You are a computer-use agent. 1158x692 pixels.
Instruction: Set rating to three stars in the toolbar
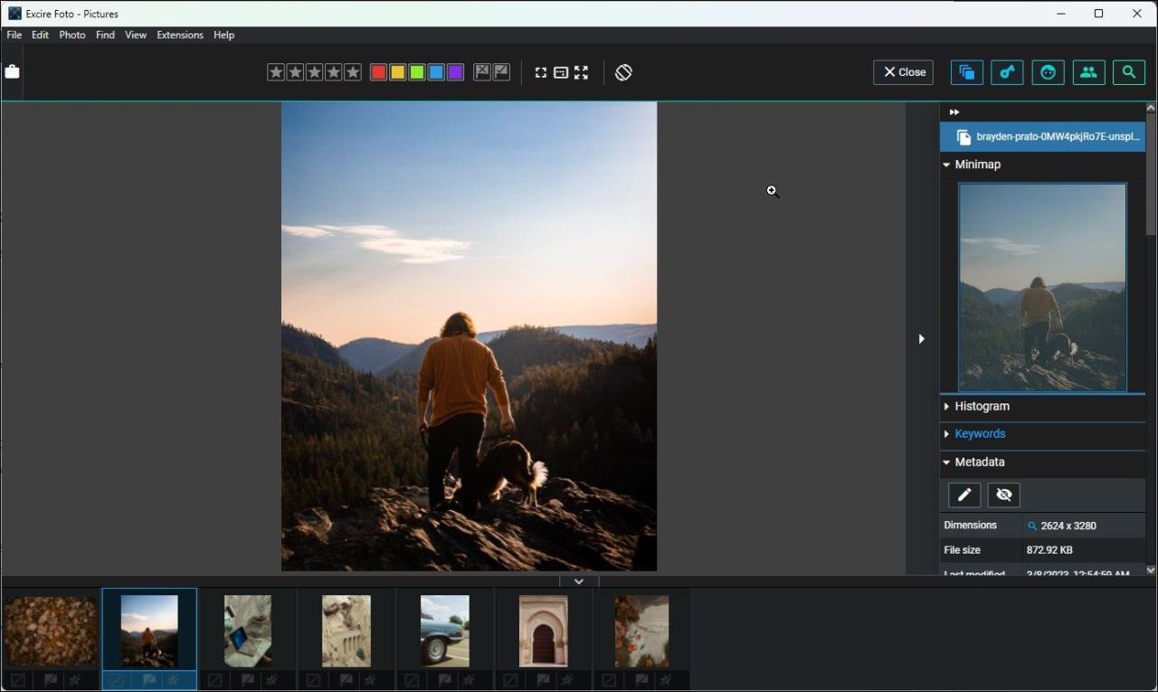[314, 72]
